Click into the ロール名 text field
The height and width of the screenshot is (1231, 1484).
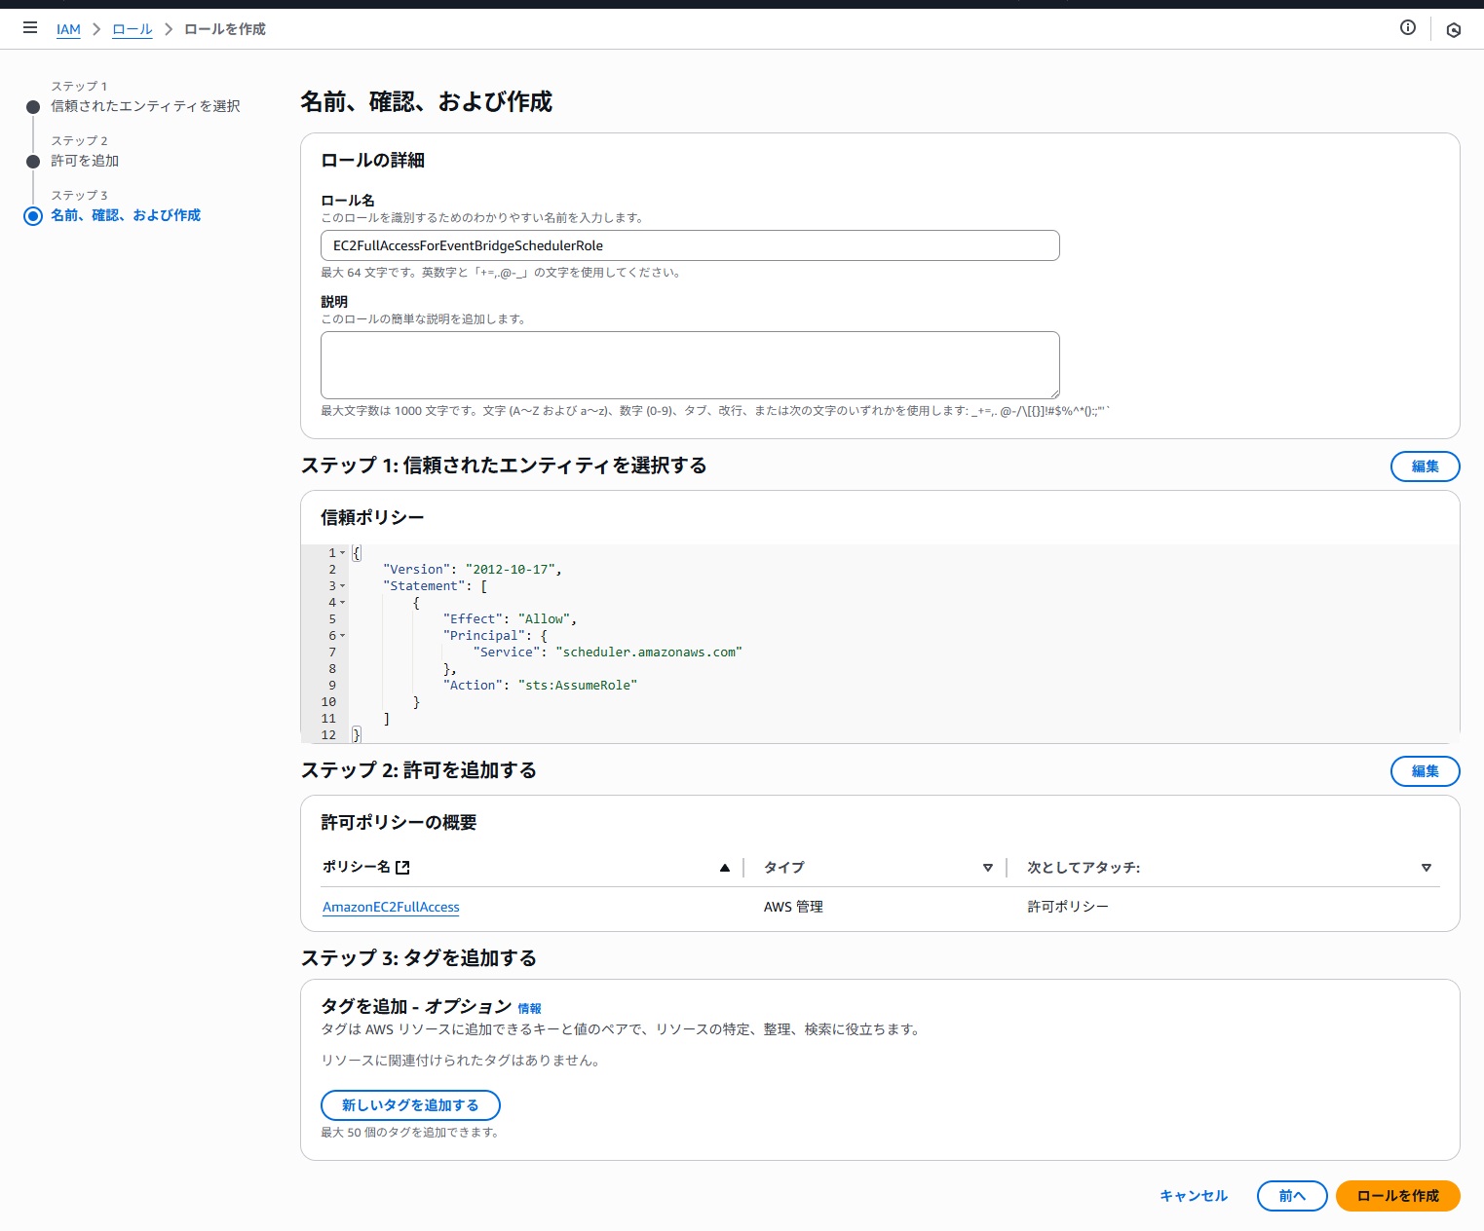(x=690, y=245)
